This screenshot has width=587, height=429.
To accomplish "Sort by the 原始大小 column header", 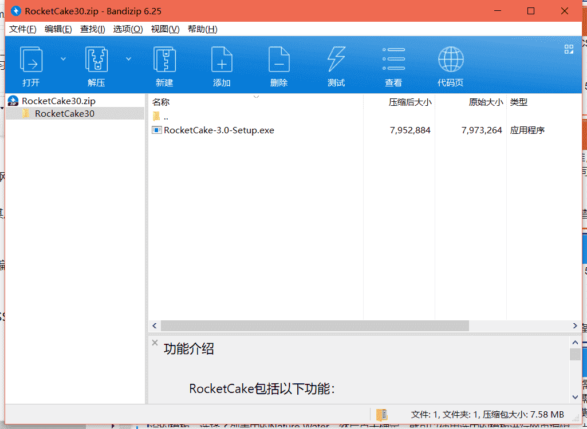I will point(486,102).
